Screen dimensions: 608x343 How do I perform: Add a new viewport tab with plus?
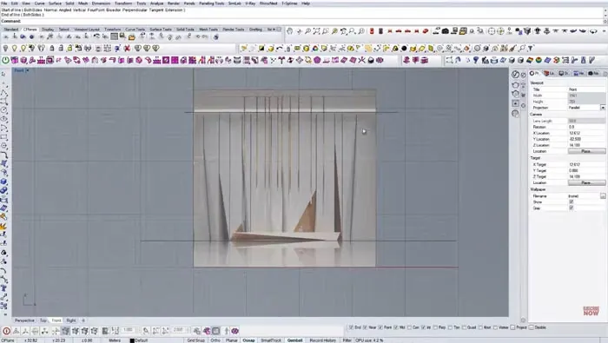point(83,320)
